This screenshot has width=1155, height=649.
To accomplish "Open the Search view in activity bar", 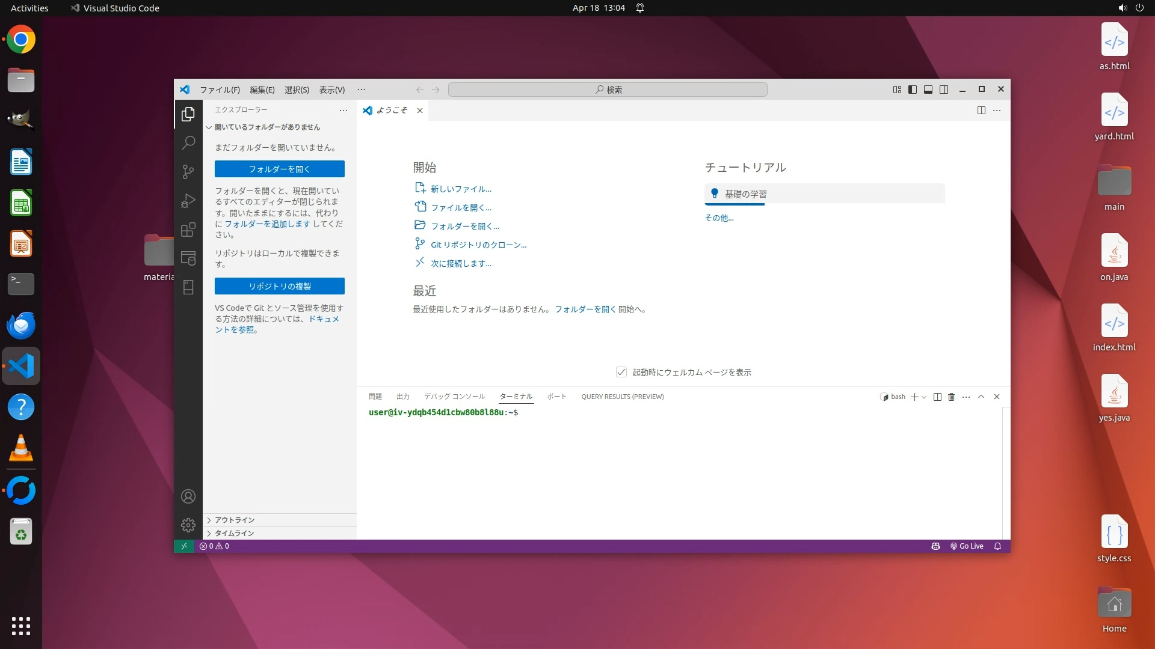I will pos(188,142).
